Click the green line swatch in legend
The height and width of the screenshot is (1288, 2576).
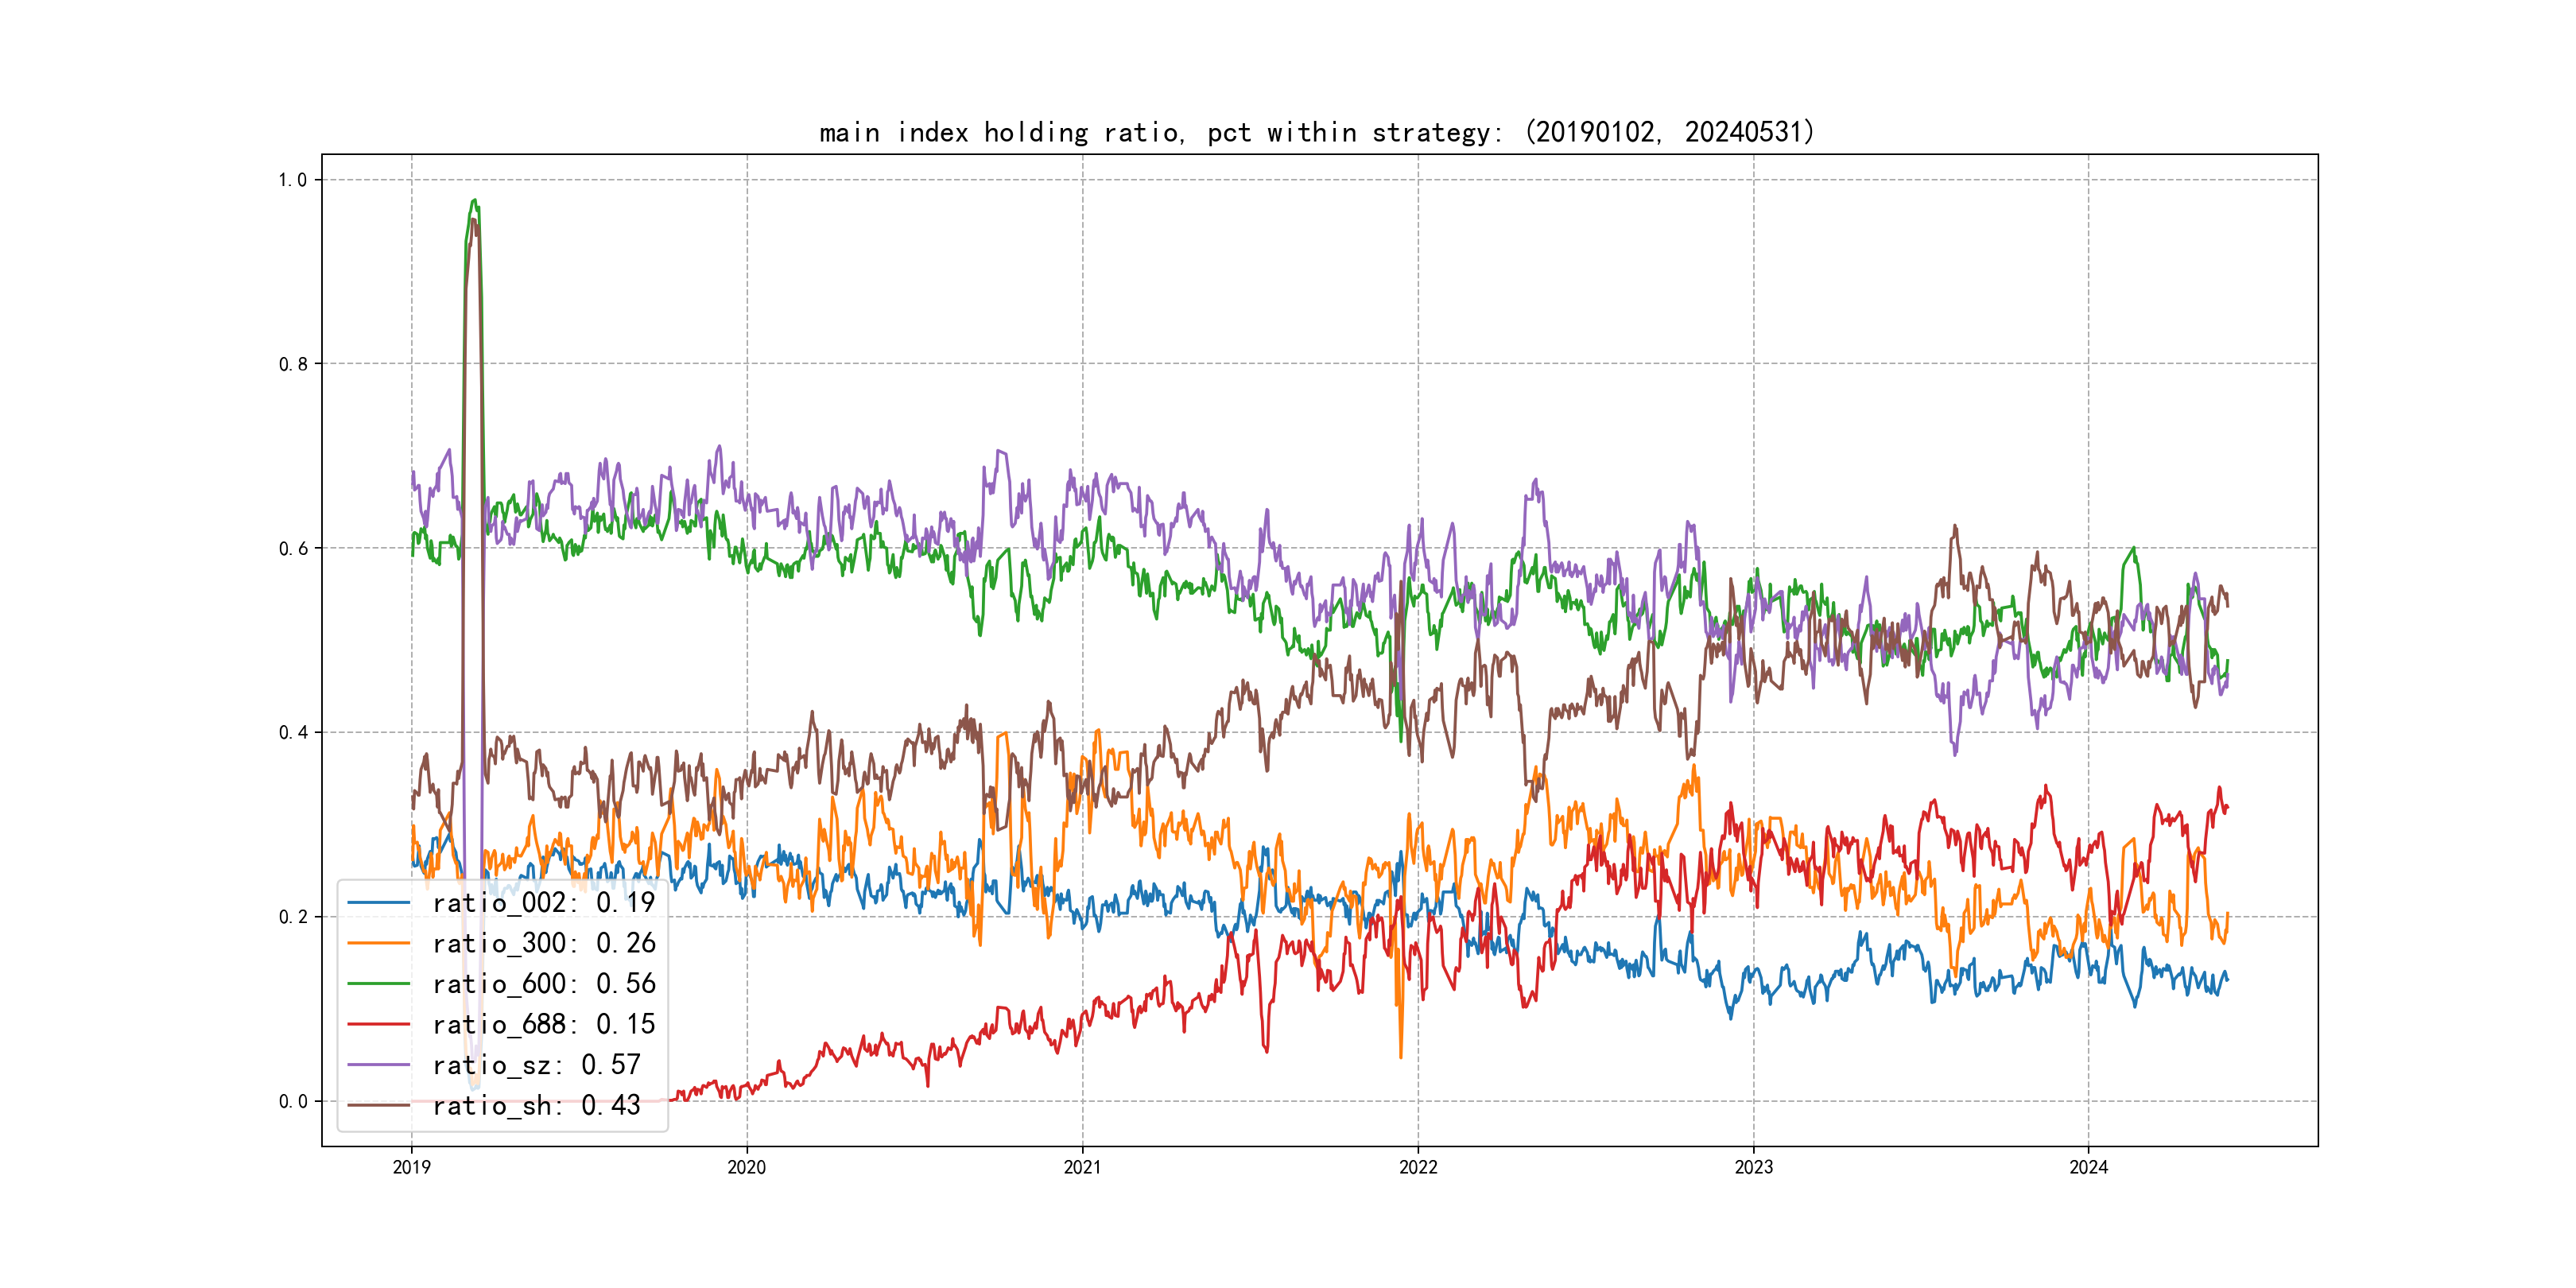379,984
